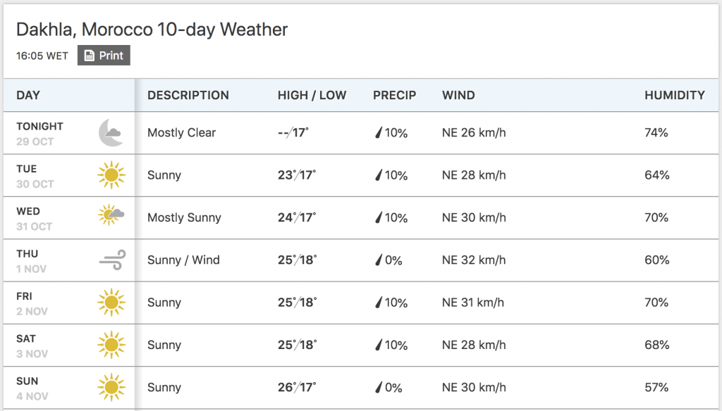The height and width of the screenshot is (411, 722).
Task: Click the DESCRIPTION column header
Action: (x=188, y=95)
